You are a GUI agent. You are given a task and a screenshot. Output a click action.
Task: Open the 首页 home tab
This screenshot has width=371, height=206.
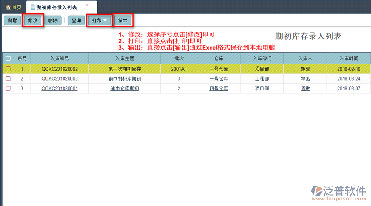coord(13,7)
